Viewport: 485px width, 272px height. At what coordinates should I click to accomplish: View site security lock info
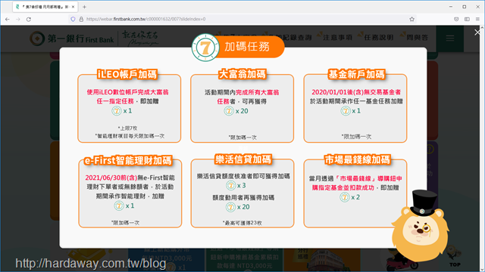coord(81,19)
